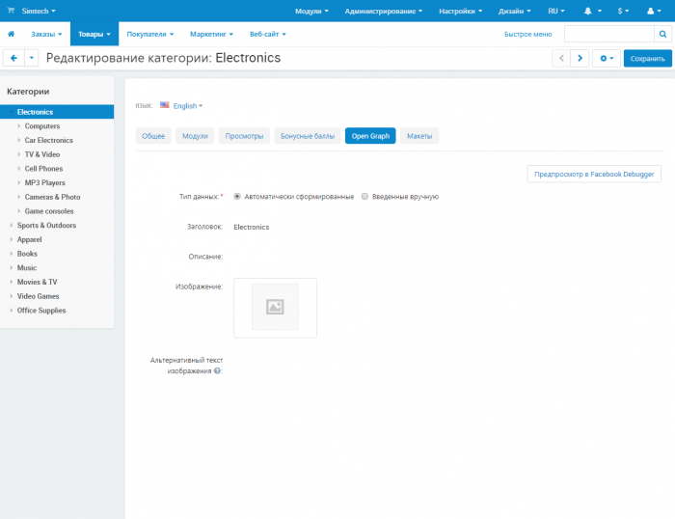The width and height of the screenshot is (675, 519).
Task: Switch to the Общее tab
Action: click(x=153, y=136)
